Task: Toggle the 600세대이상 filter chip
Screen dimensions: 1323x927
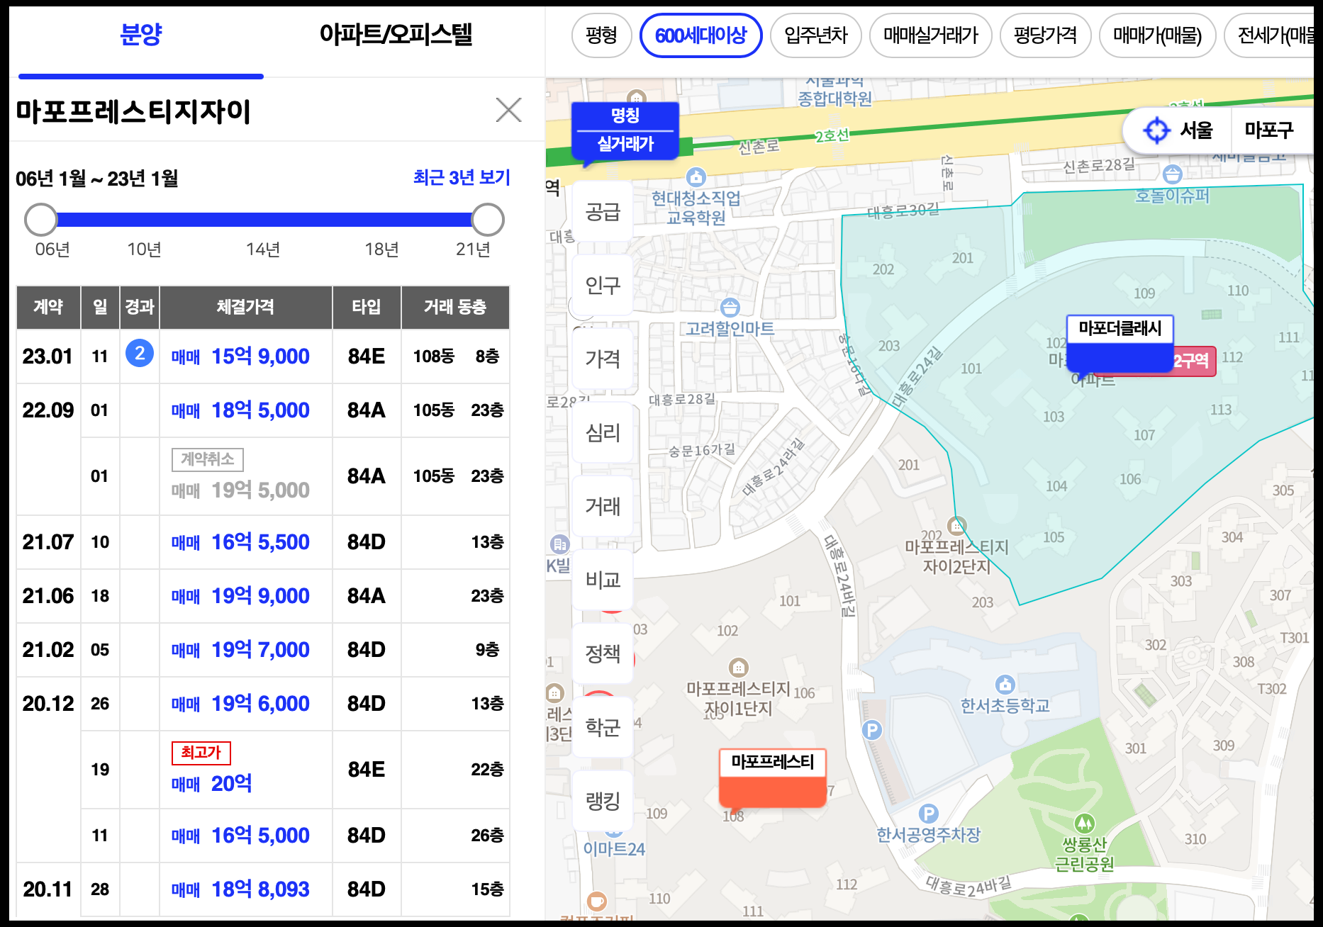Action: (700, 35)
